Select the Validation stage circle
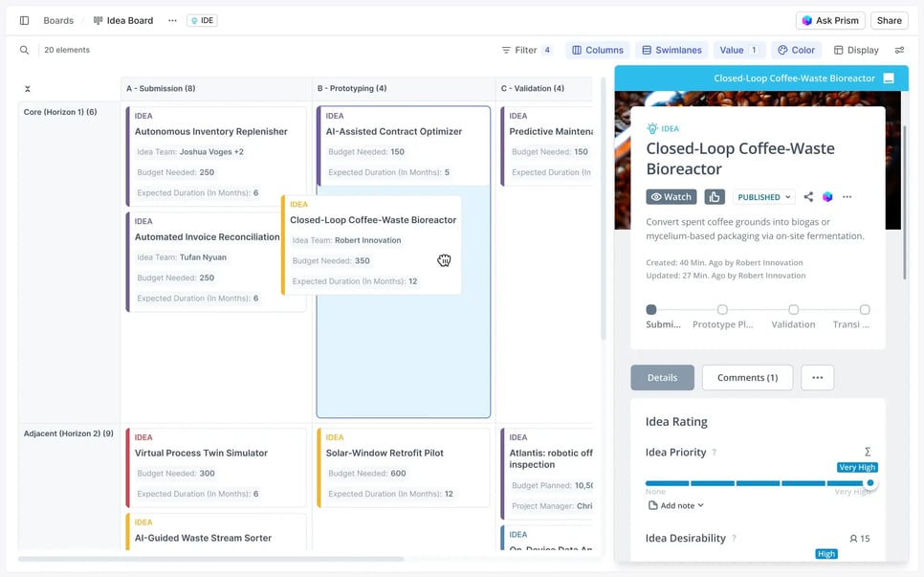The image size is (924, 577). click(x=793, y=310)
